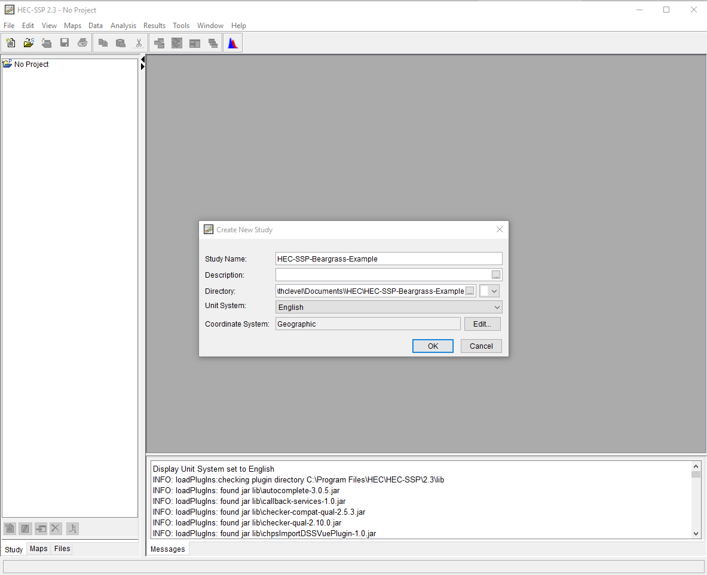Open the Window menu

[210, 26]
